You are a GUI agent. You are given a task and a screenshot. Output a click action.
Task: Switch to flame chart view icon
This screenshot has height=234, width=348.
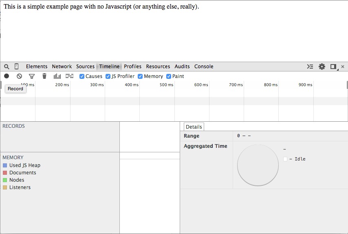69,76
